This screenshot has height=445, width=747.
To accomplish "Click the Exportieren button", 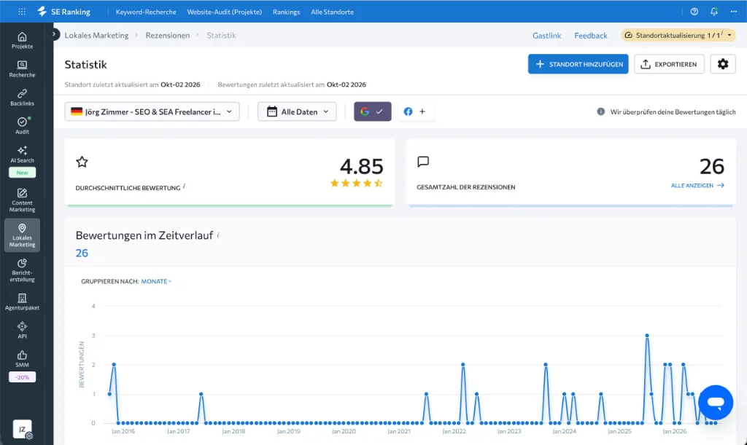I will (670, 64).
